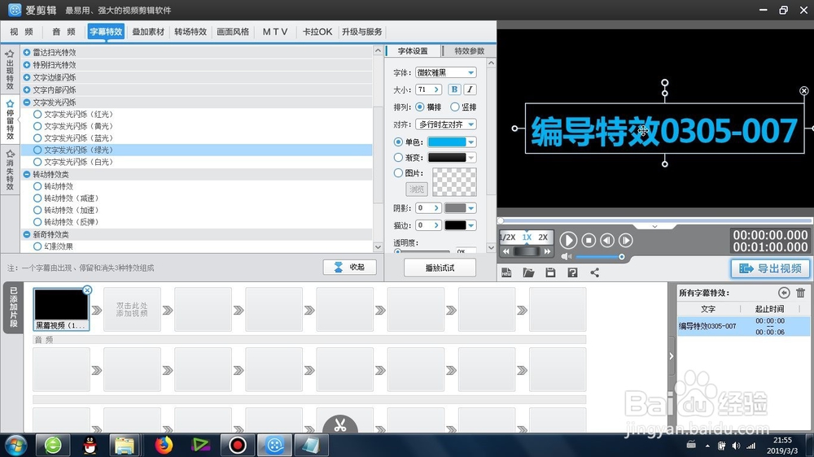
Task: Stop the preview playback
Action: point(589,240)
